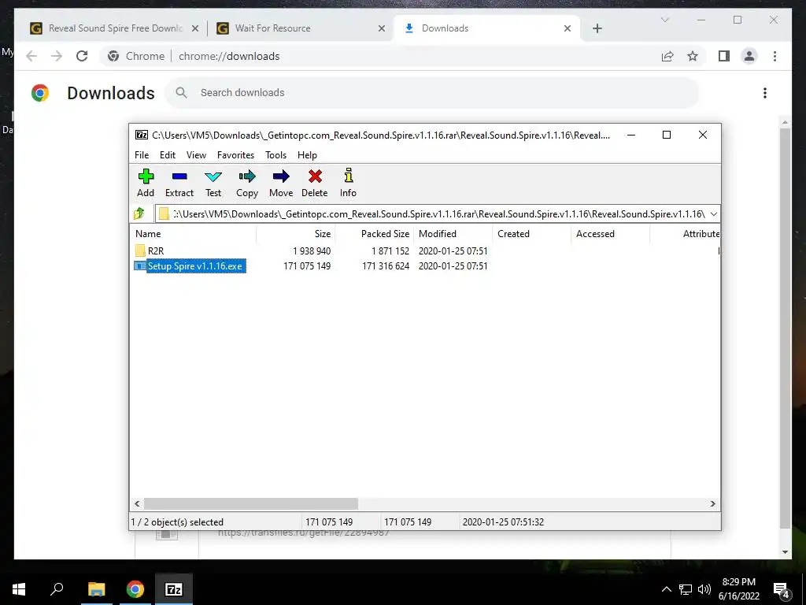Switch to the Downloads tab
This screenshot has height=605, width=806.
tap(486, 28)
